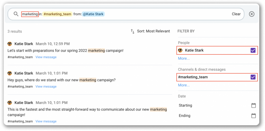Open #marketing_team link under the last result
265x131 pixels.
click(x=20, y=121)
